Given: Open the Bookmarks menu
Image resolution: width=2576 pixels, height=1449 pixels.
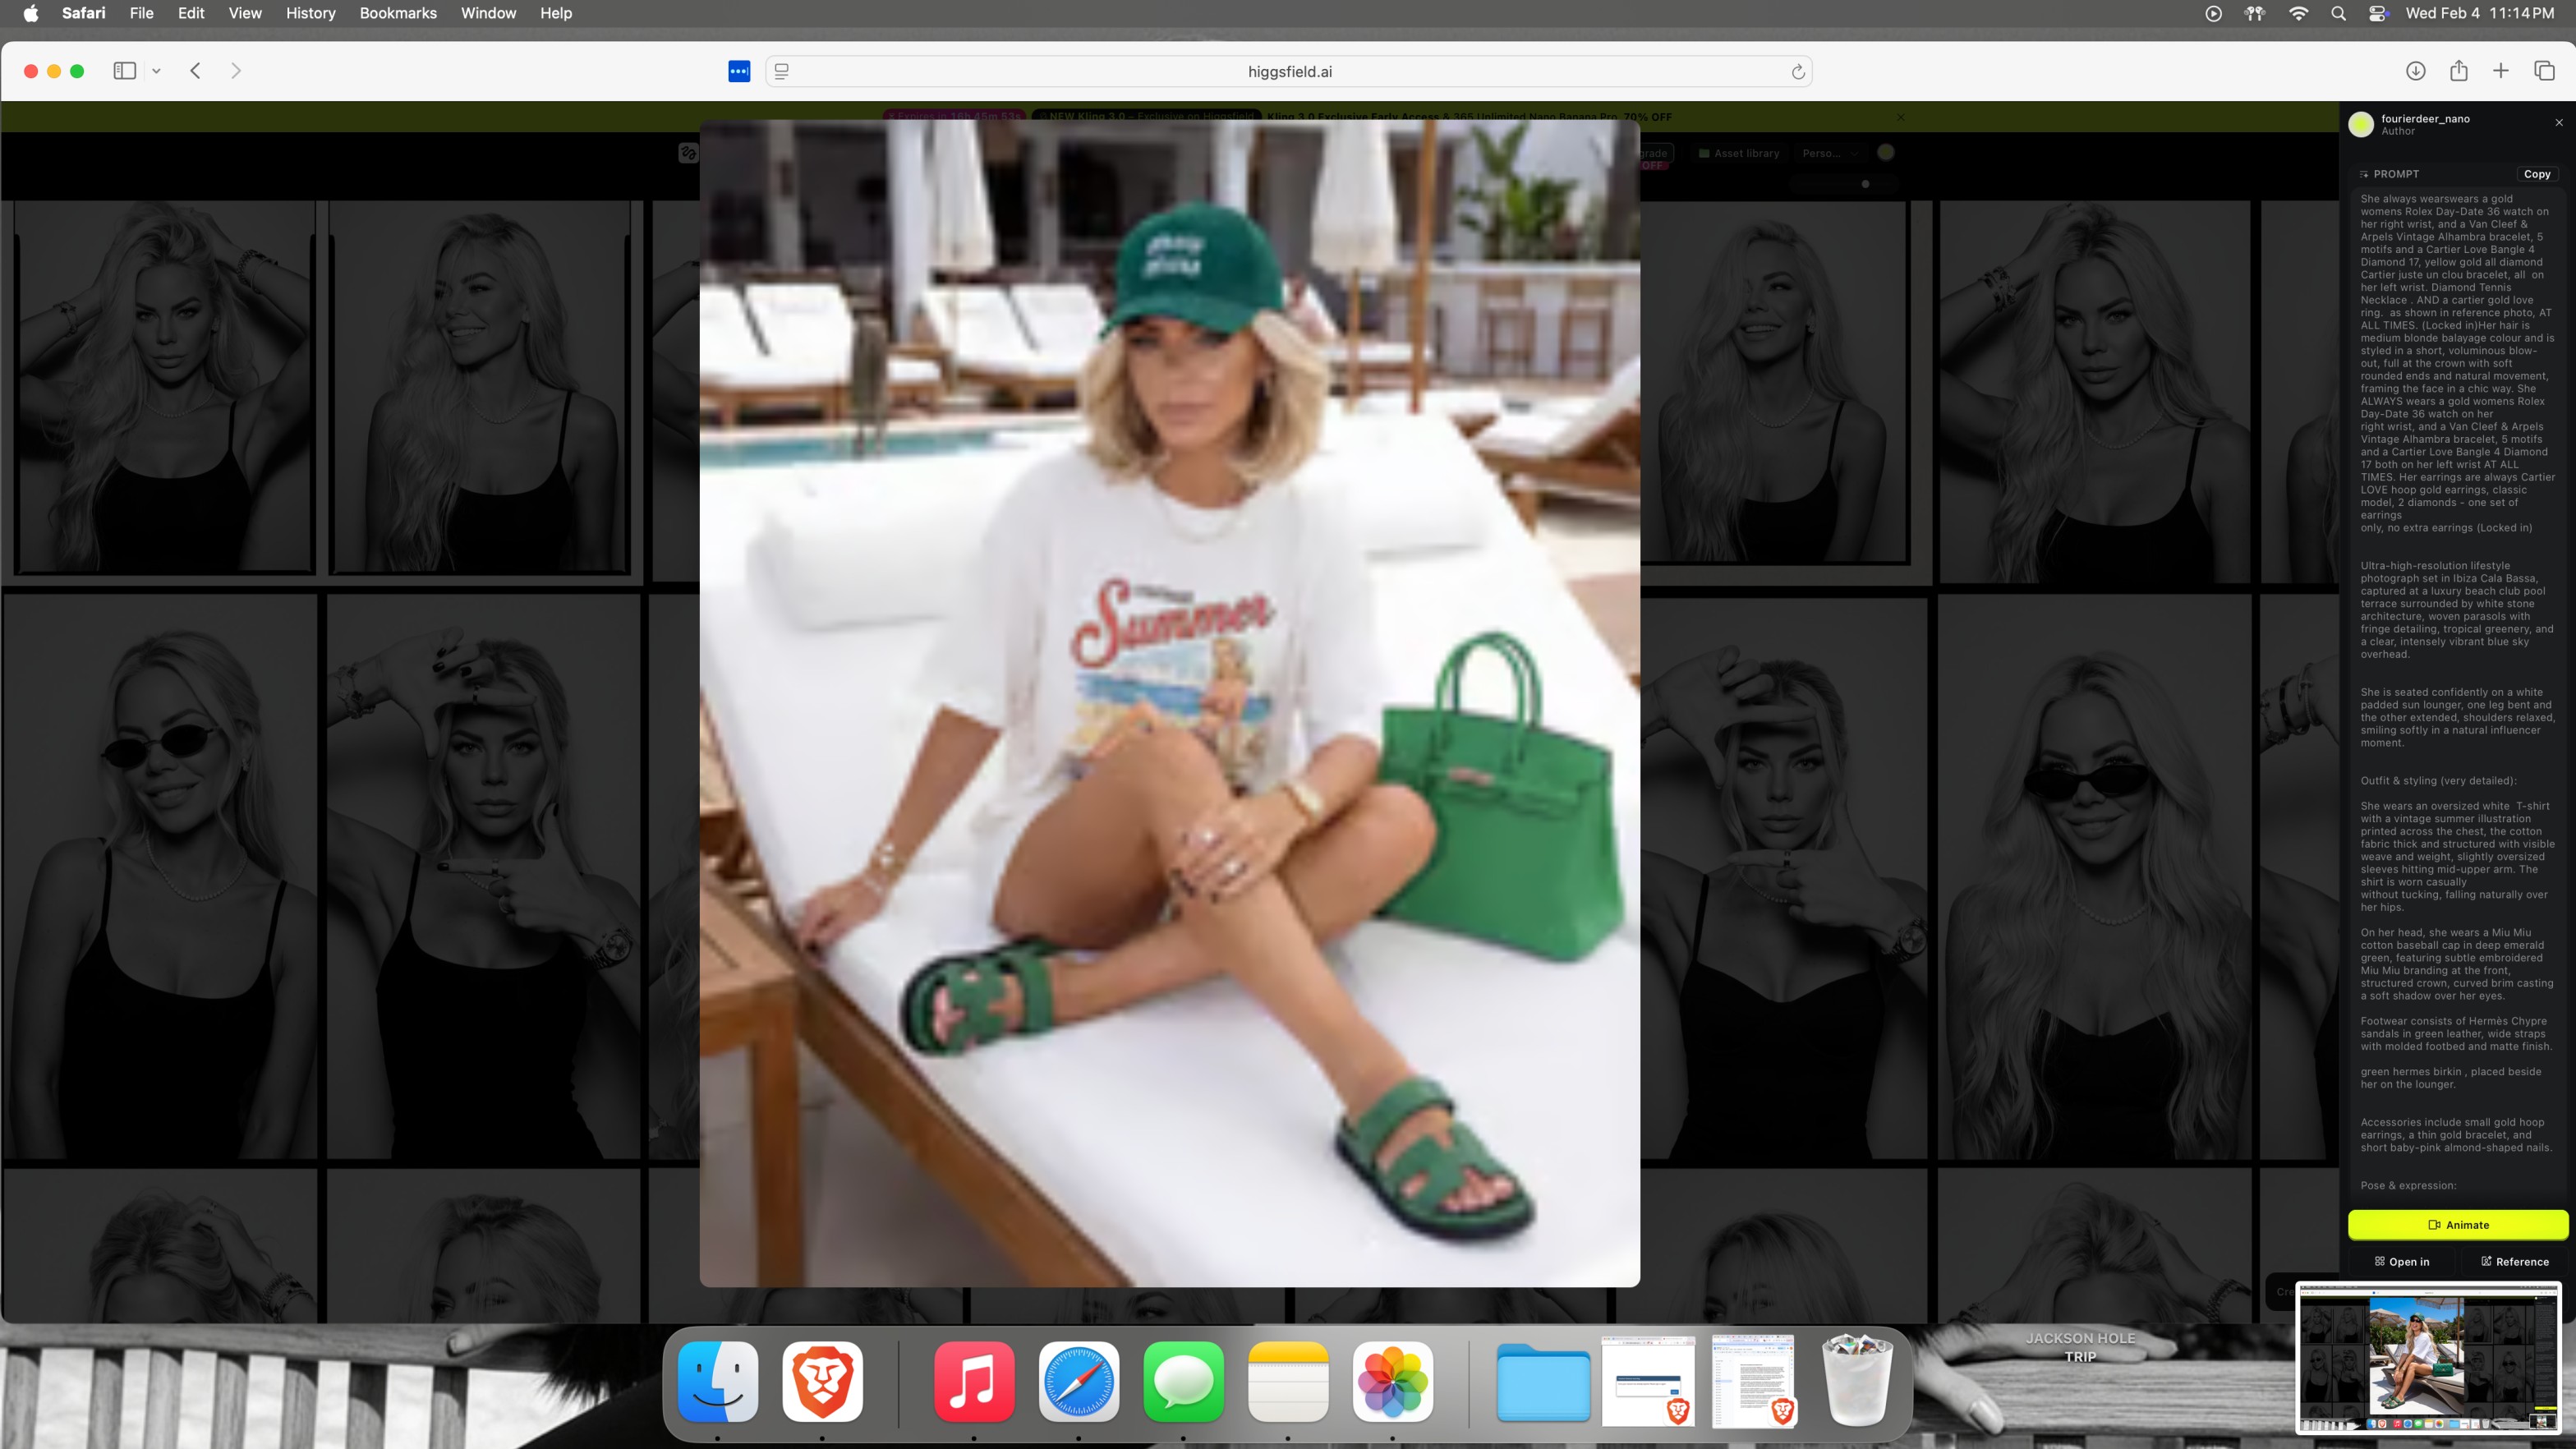Looking at the screenshot, I should point(398,13).
